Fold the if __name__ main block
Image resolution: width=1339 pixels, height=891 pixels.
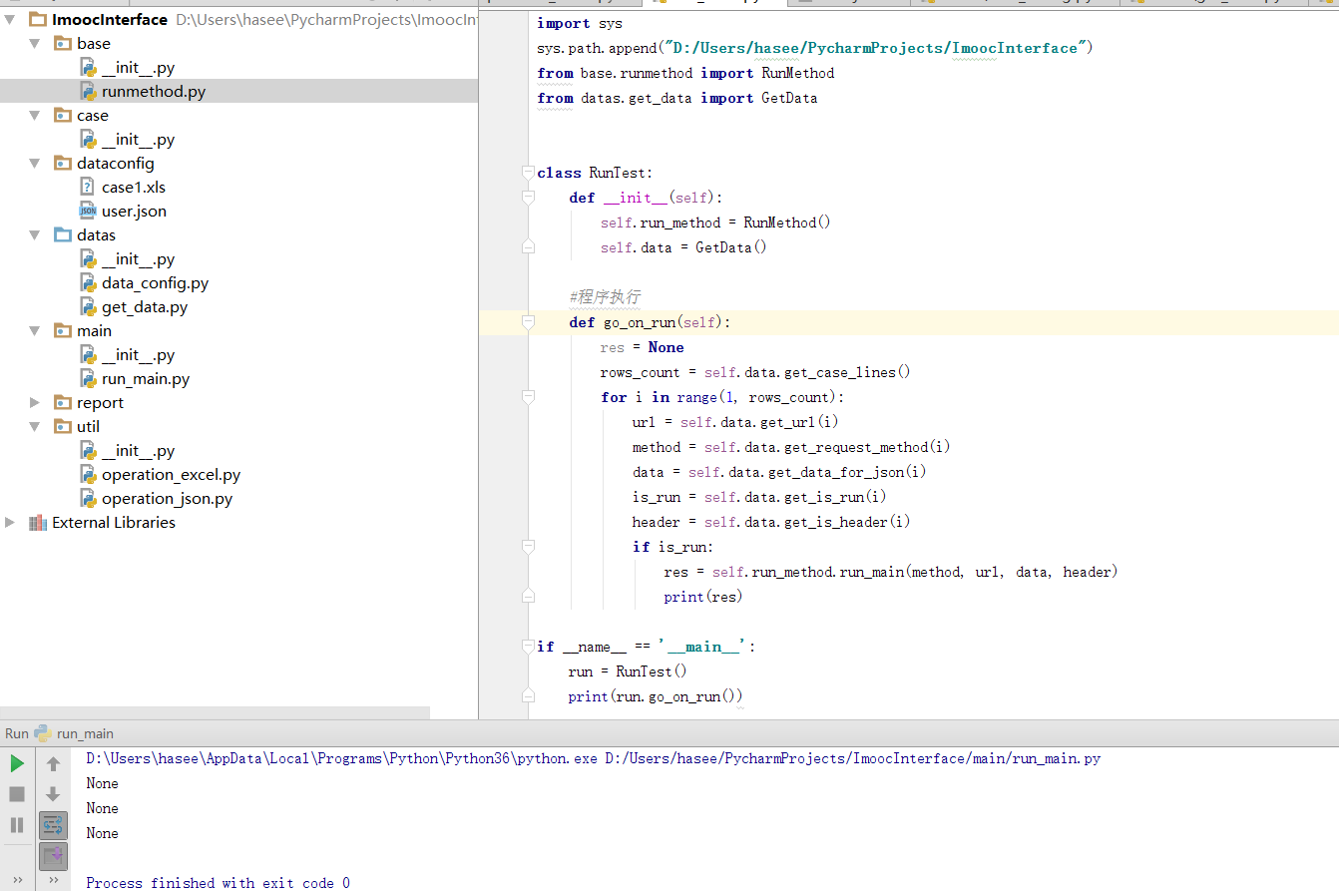point(529,647)
